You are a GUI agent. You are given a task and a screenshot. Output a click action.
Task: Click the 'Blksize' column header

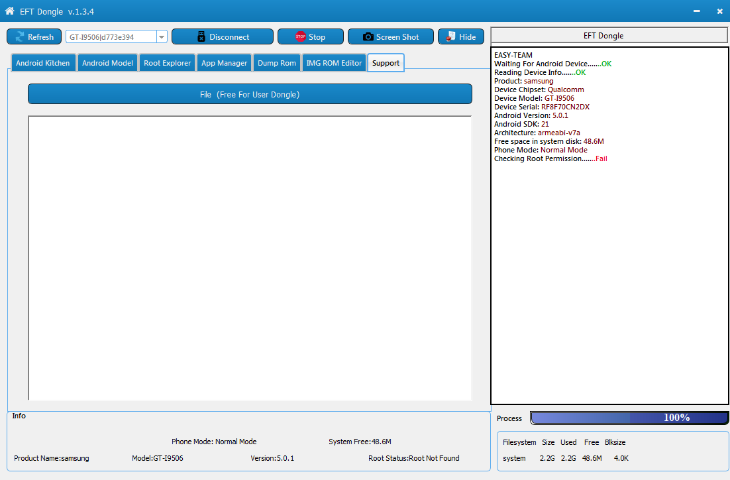point(615,442)
